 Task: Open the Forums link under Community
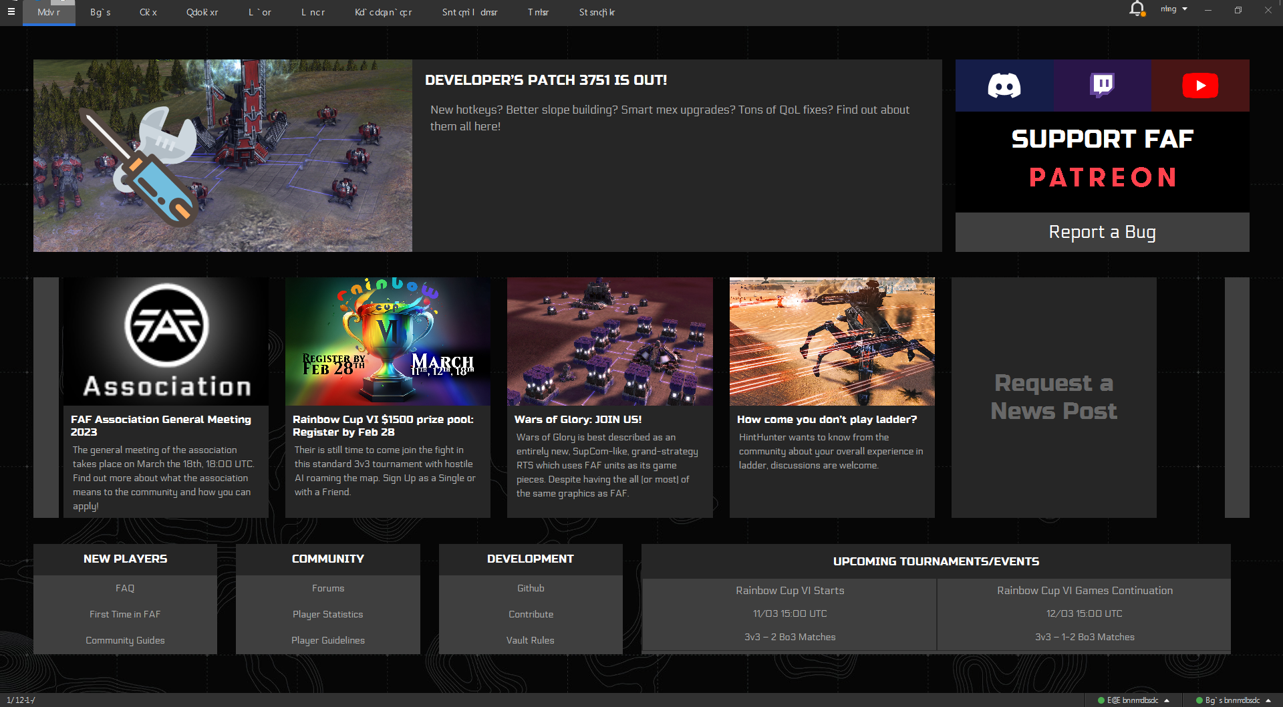328,588
